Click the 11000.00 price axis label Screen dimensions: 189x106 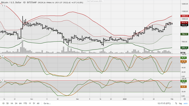[x=185, y=11]
